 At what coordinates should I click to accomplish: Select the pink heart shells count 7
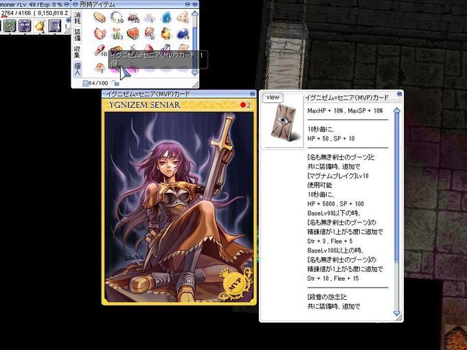(100, 34)
